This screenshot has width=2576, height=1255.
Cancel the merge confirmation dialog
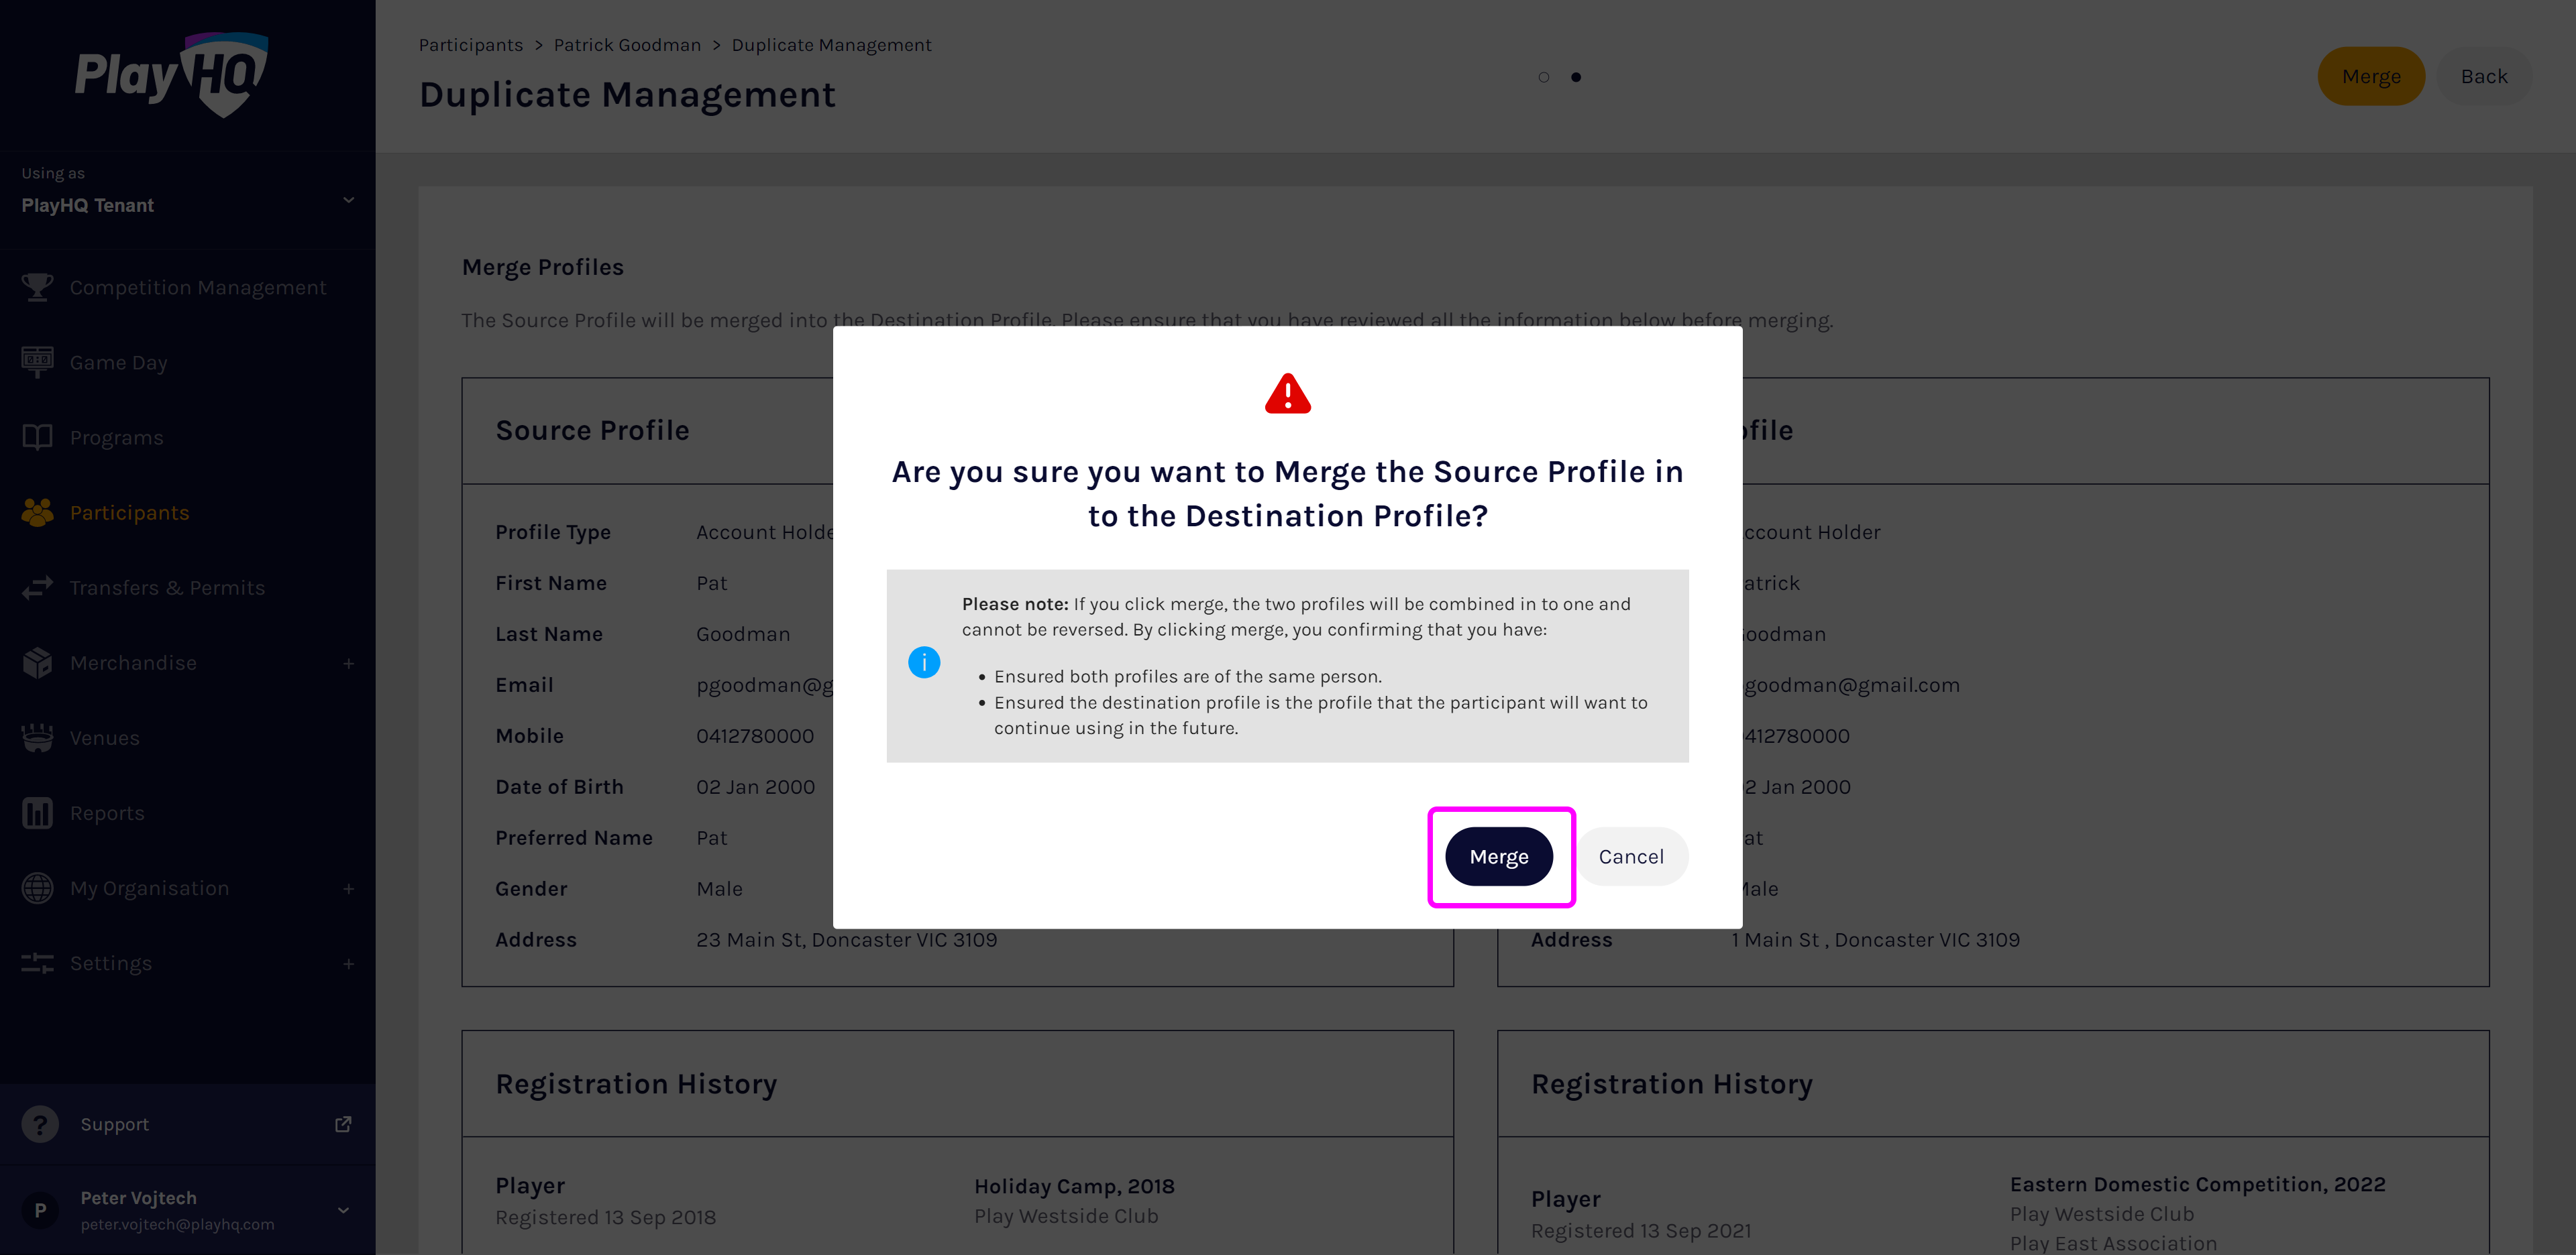coord(1630,856)
